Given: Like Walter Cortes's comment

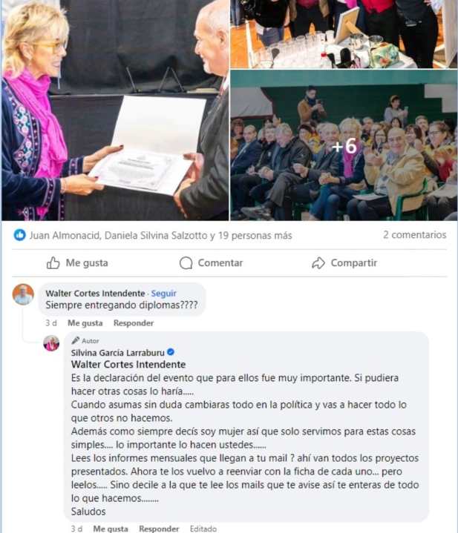Looking at the screenshot, I should (85, 323).
